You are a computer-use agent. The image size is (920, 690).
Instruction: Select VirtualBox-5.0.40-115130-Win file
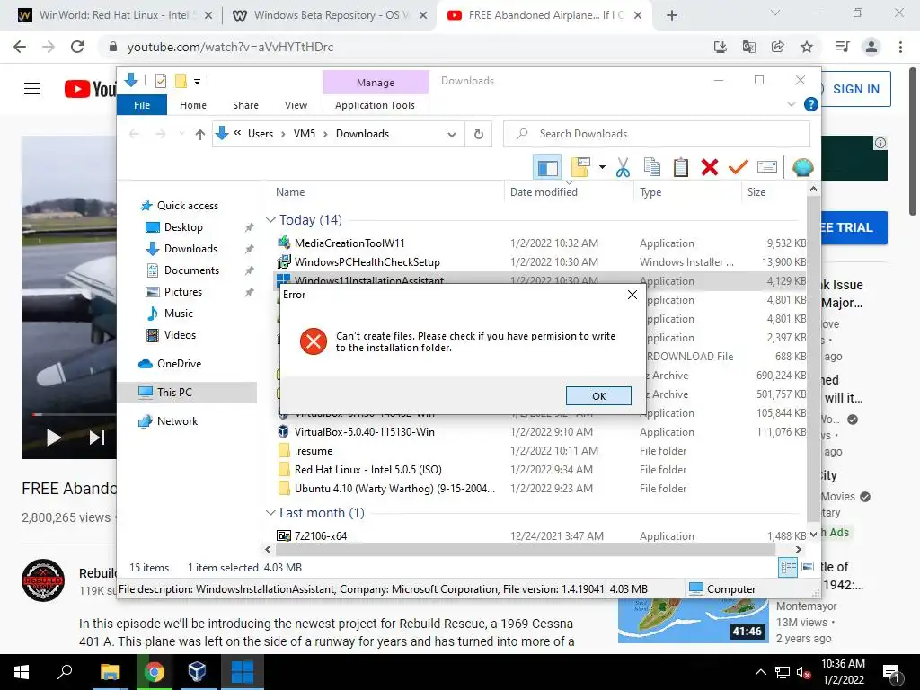365,432
